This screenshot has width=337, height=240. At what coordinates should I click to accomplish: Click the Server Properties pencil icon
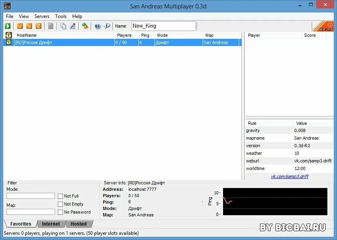73,26
